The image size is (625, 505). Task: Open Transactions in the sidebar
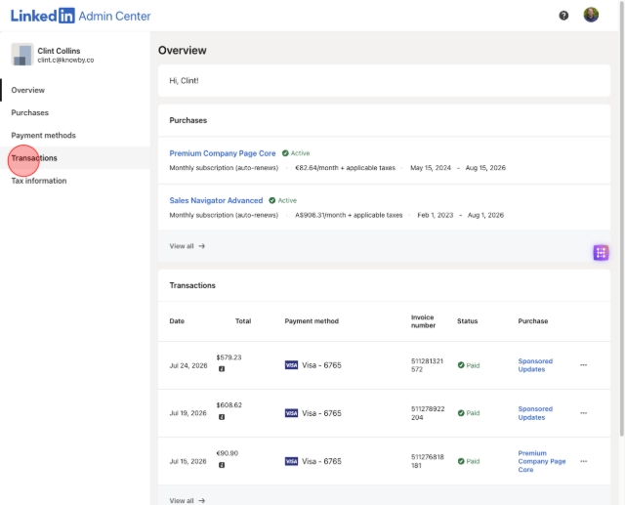[x=34, y=158]
